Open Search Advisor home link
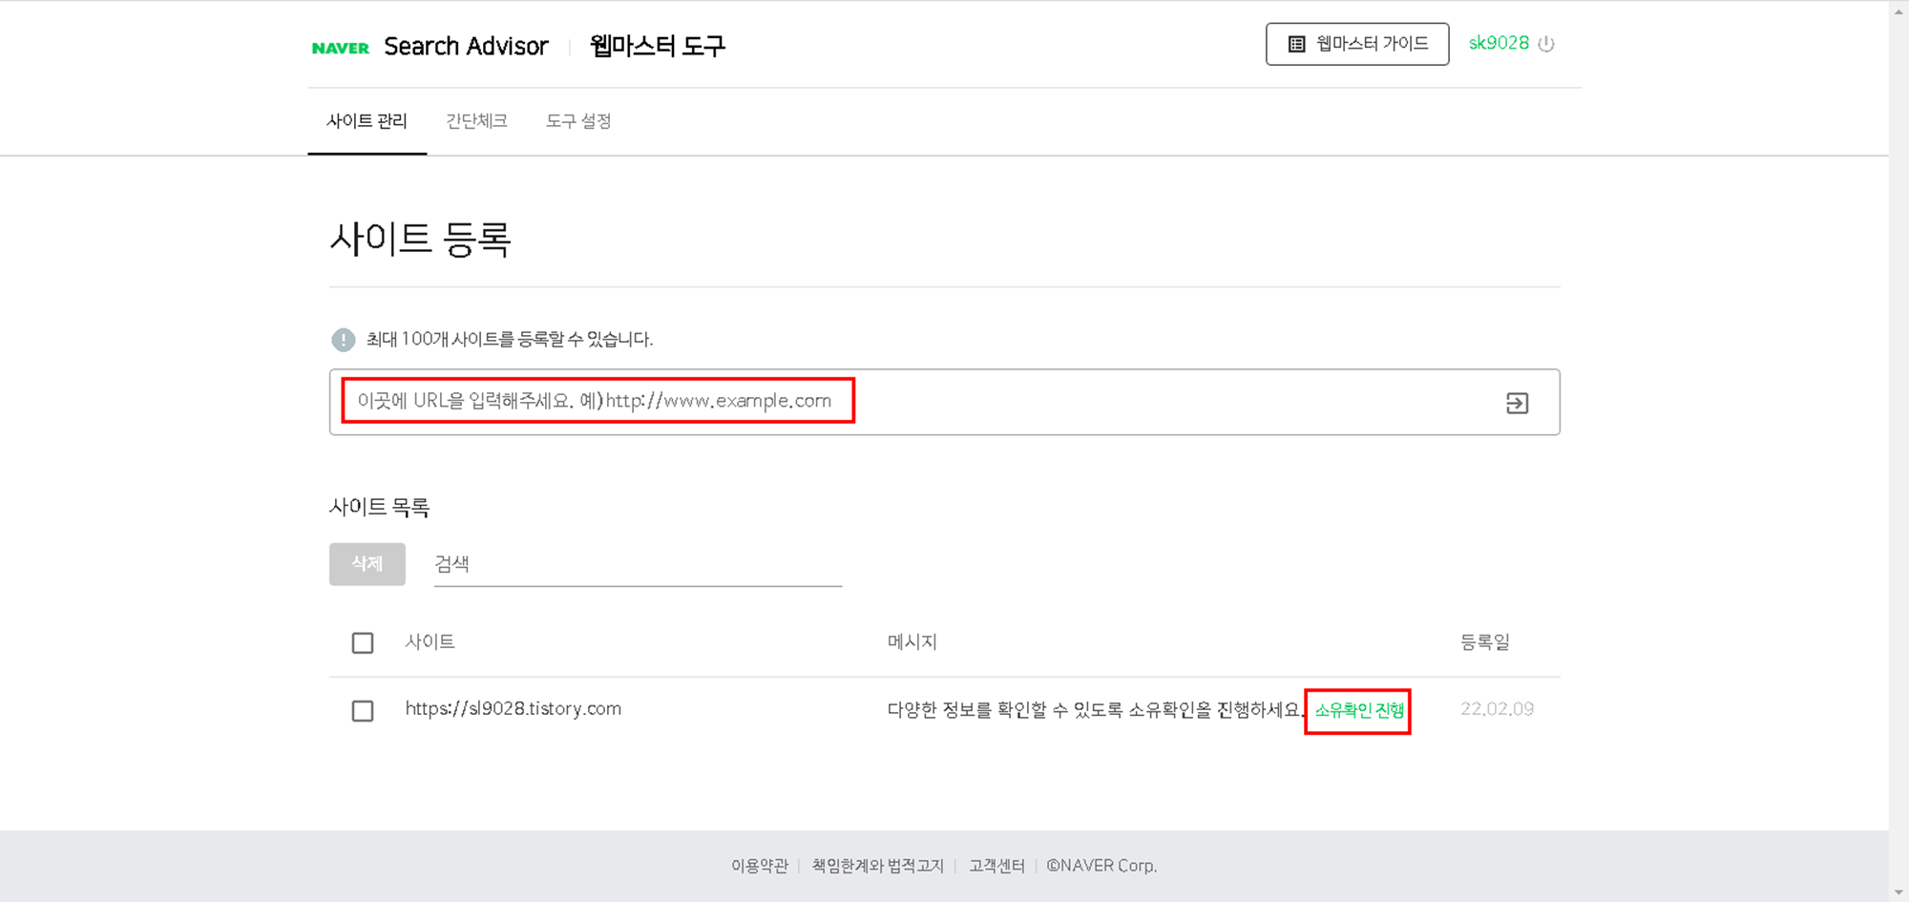This screenshot has width=1909, height=902. click(x=466, y=46)
